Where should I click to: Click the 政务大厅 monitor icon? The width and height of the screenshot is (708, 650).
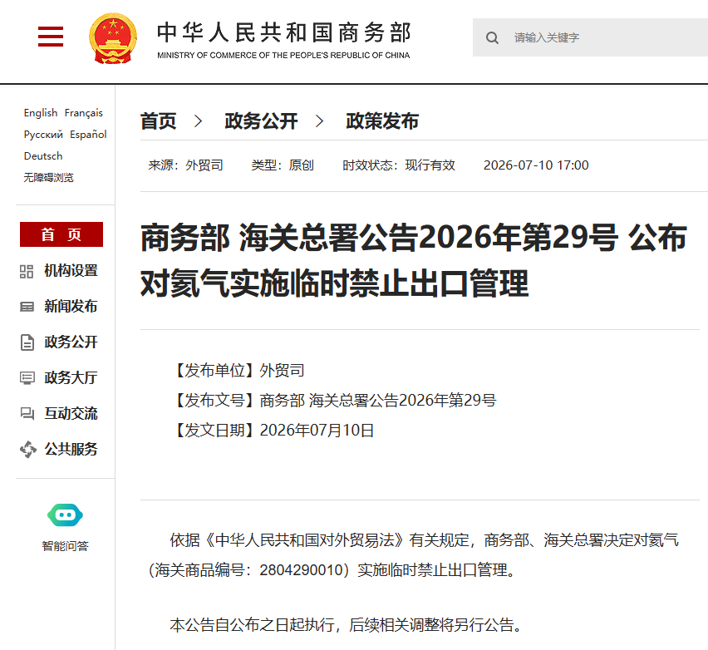(27, 377)
